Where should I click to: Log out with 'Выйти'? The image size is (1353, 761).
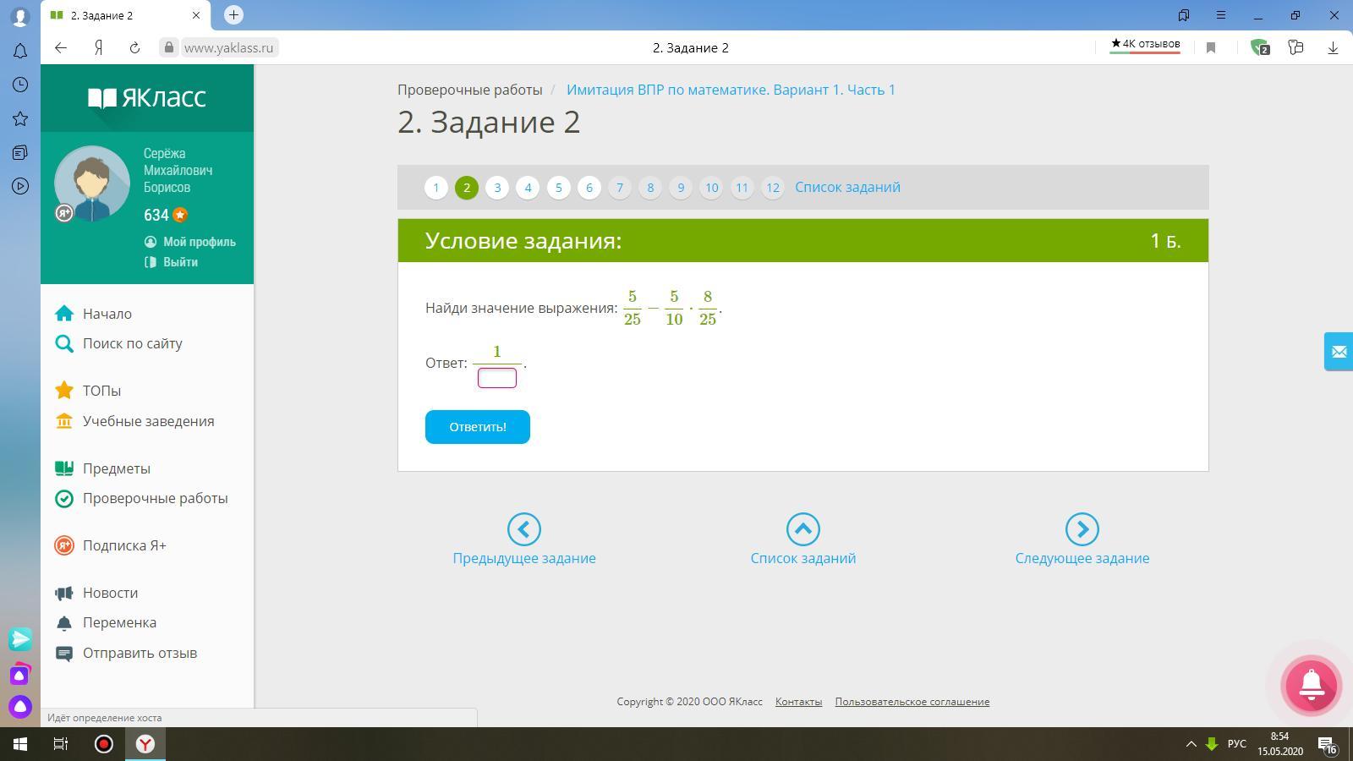tap(172, 262)
